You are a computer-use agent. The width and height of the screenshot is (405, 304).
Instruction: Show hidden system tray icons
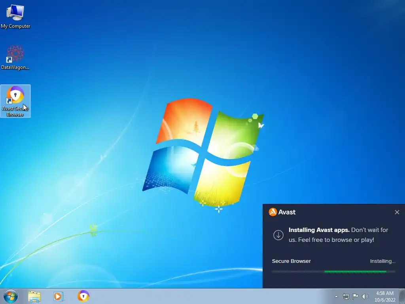[x=336, y=296]
